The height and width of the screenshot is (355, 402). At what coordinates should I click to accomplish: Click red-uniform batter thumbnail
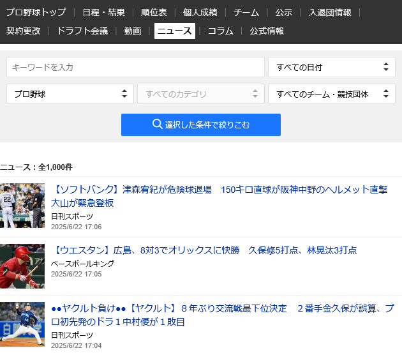[x=22, y=266]
